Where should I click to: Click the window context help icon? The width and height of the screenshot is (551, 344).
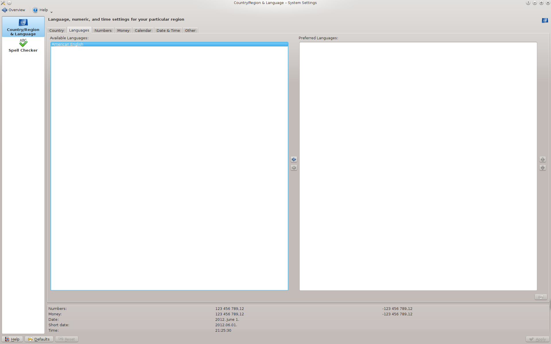(x=528, y=3)
